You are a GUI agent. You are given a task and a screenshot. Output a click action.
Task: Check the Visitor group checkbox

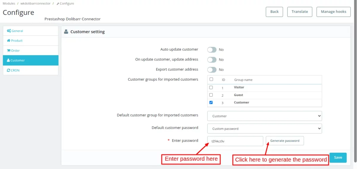(x=211, y=87)
